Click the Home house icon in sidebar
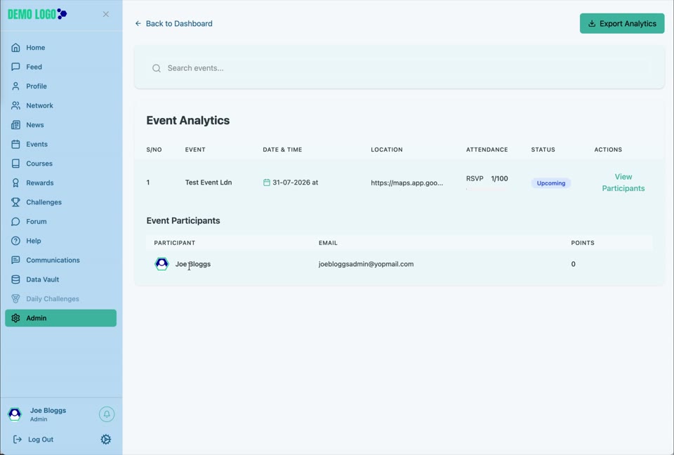This screenshot has width=674, height=455. pos(15,47)
